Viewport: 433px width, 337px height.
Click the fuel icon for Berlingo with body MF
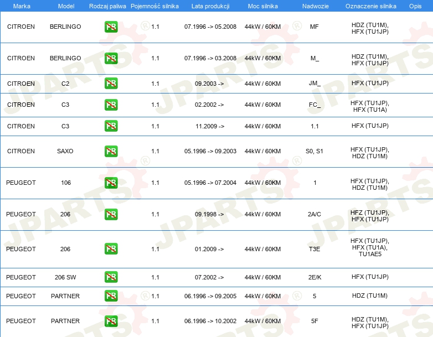(x=111, y=27)
